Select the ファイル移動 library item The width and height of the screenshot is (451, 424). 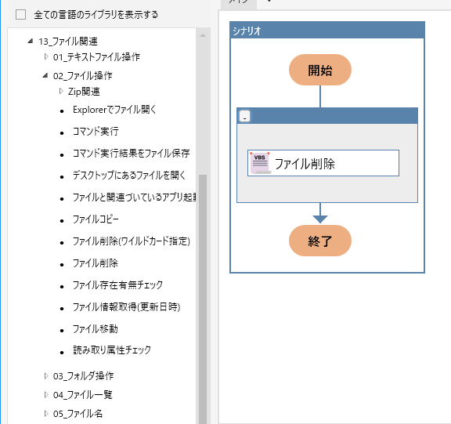[x=96, y=328]
